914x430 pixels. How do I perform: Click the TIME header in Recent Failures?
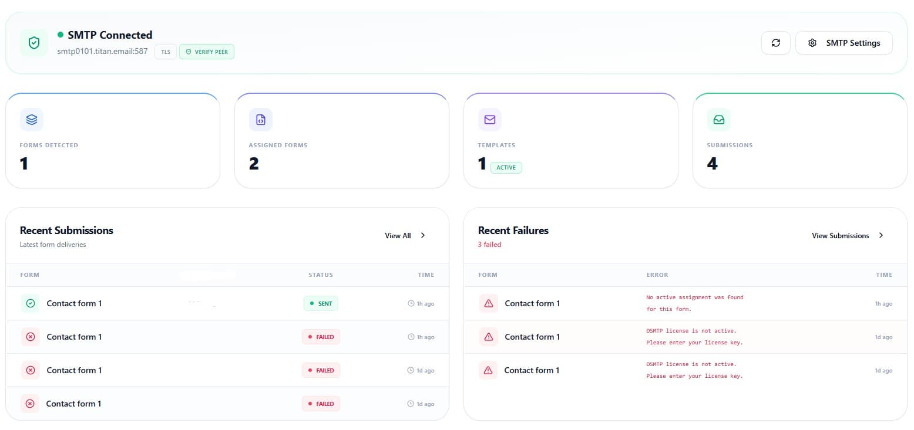coord(884,275)
